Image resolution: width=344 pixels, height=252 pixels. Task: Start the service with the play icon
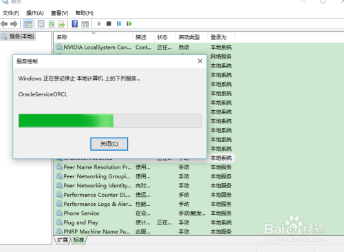coord(99,23)
